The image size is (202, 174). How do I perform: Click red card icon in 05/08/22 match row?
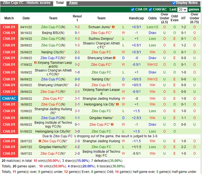point(112,125)
